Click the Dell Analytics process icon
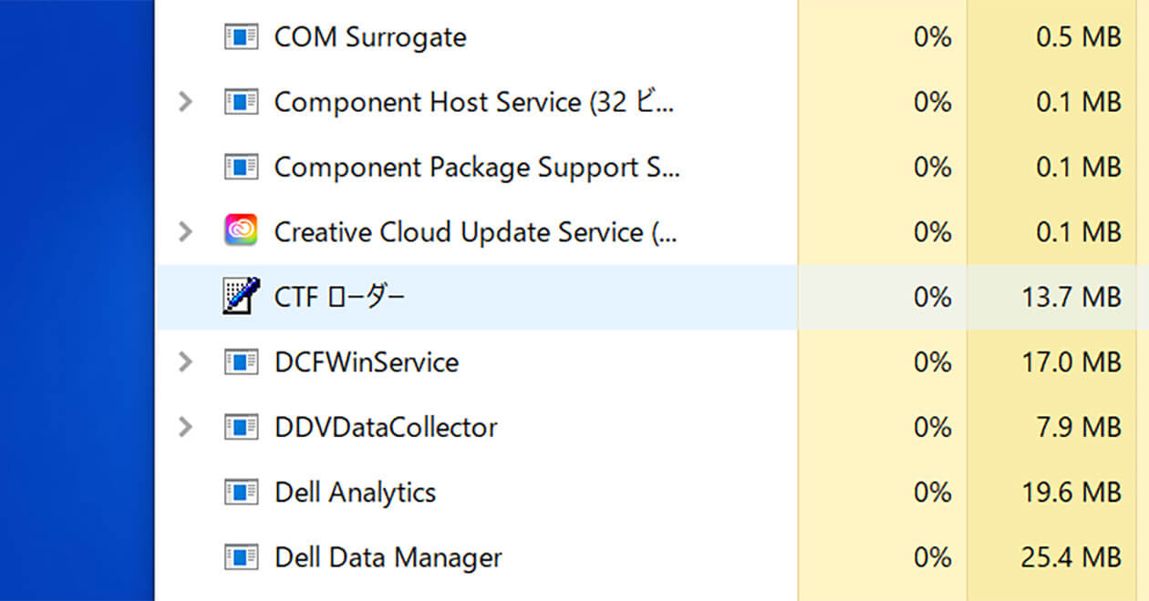This screenshot has height=601, width=1149. [241, 492]
